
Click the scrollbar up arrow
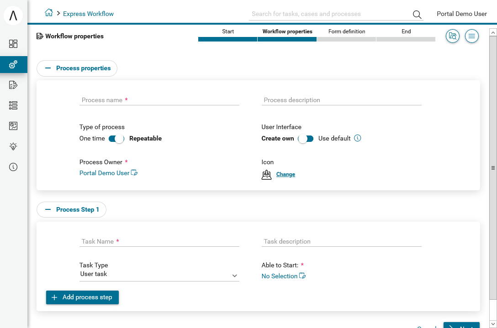[x=493, y=32]
